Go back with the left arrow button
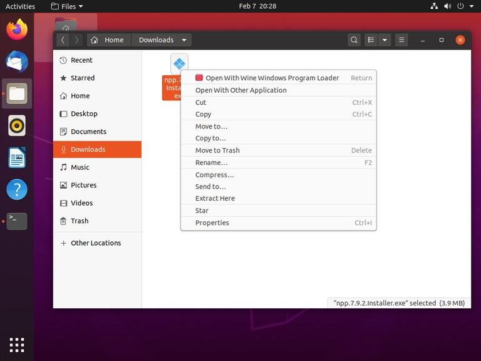Viewport: 481px width, 361px height. (x=63, y=40)
